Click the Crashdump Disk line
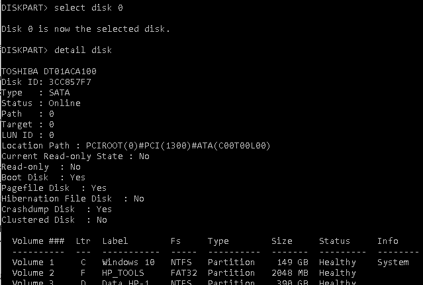The height and width of the screenshot is (285, 423). click(x=56, y=209)
